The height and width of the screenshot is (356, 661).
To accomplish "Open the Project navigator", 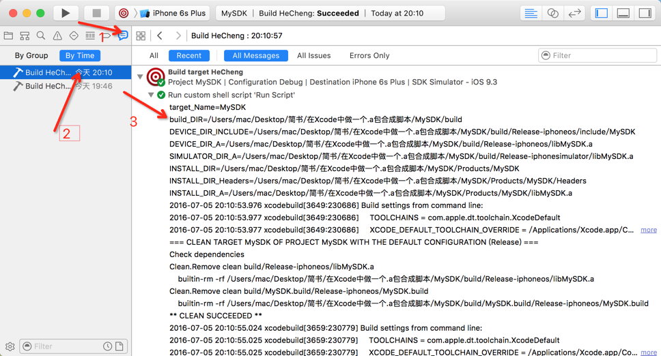I will tap(8, 35).
